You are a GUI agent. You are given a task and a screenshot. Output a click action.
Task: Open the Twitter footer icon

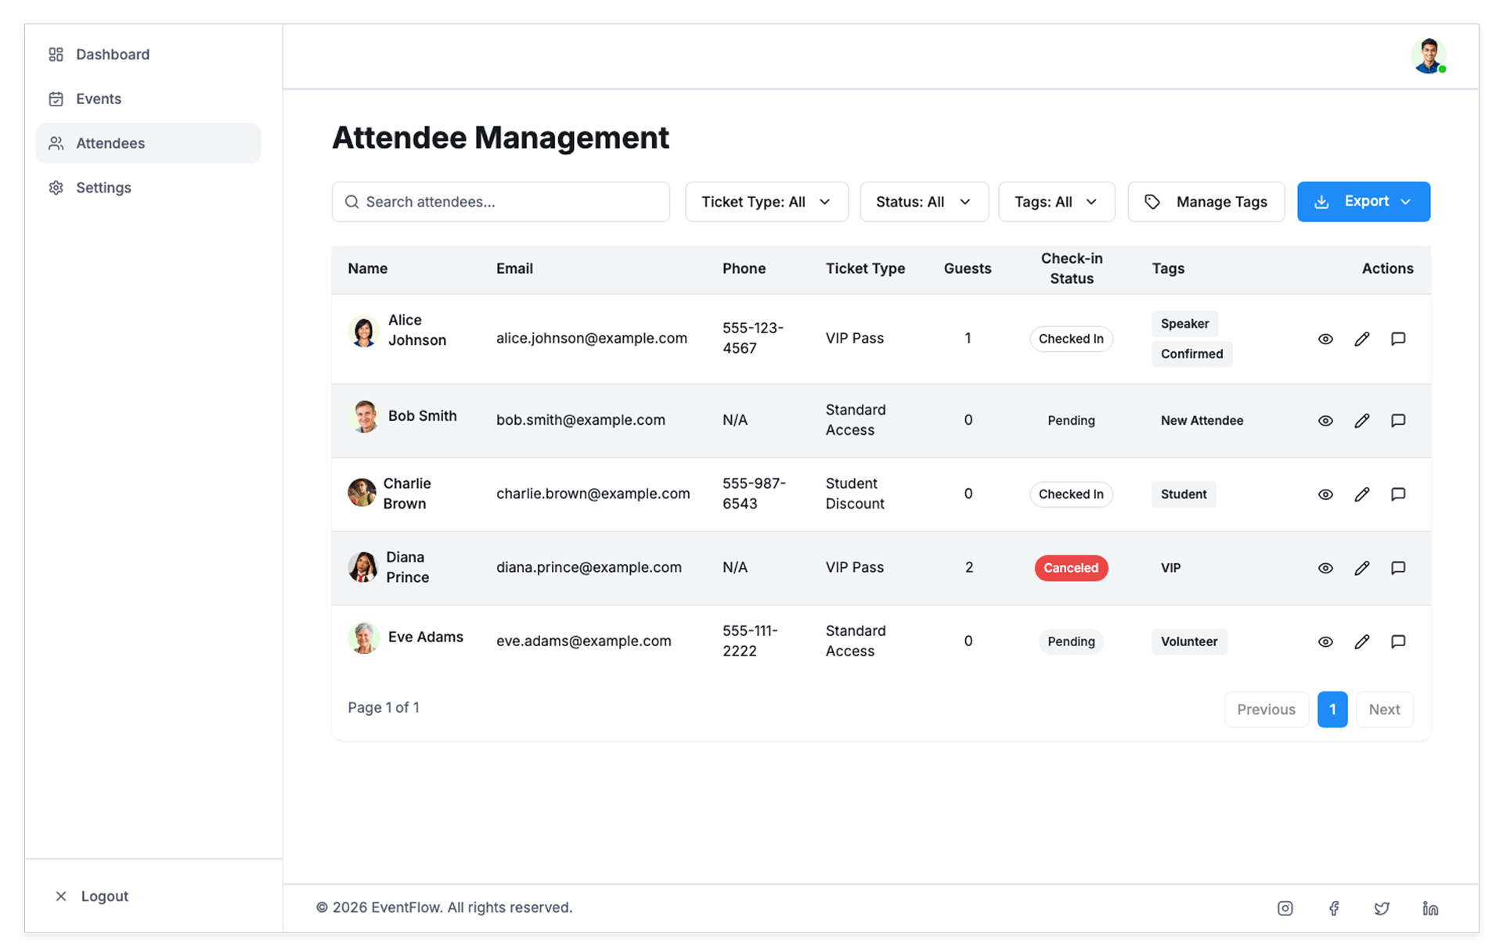pos(1382,908)
